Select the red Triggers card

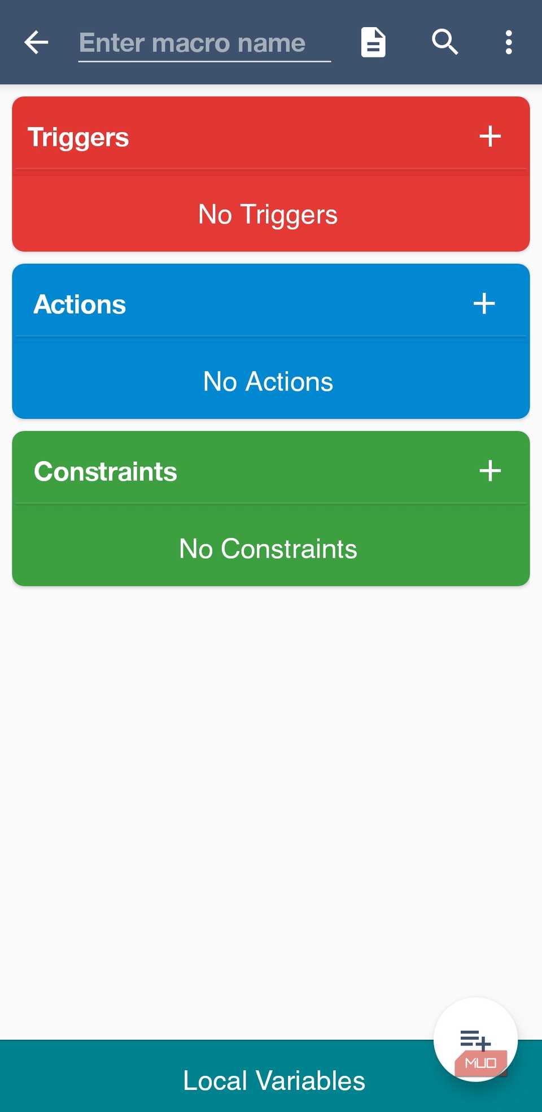pos(271,173)
